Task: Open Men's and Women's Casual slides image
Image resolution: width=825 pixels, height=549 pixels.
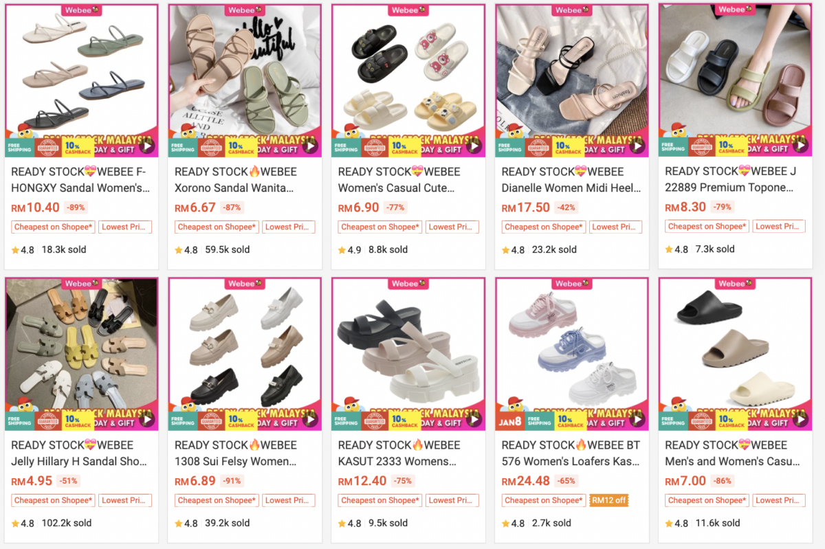Action: (x=735, y=354)
